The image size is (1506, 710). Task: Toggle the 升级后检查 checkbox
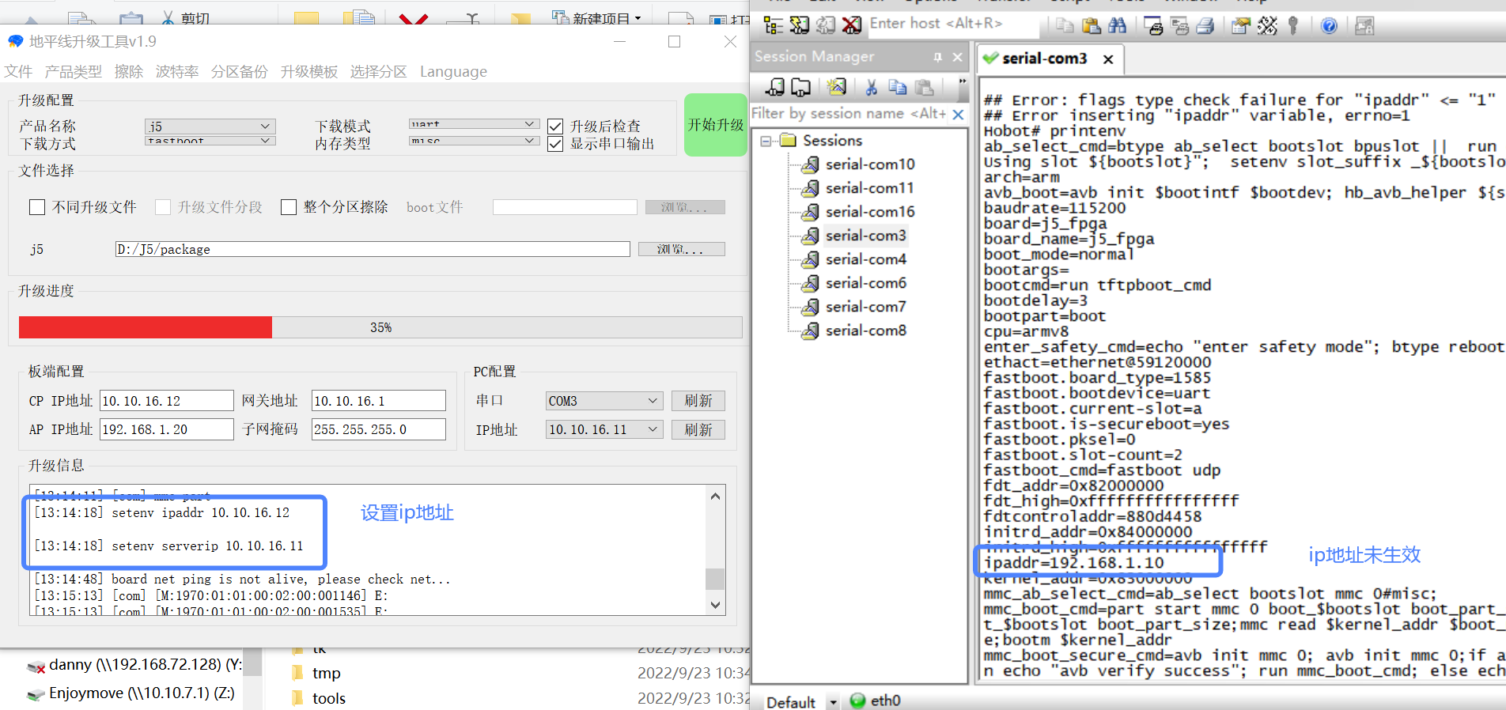point(555,127)
